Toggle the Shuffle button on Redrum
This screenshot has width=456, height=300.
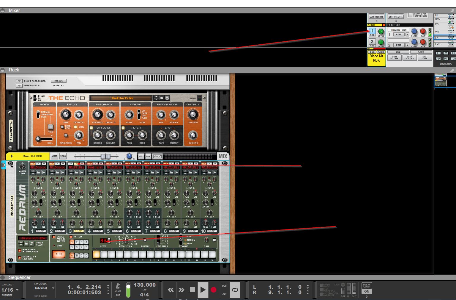[145, 240]
